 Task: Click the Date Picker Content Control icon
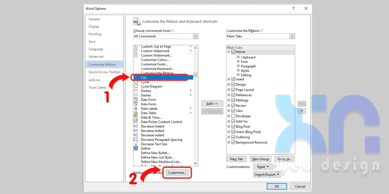click(x=136, y=122)
